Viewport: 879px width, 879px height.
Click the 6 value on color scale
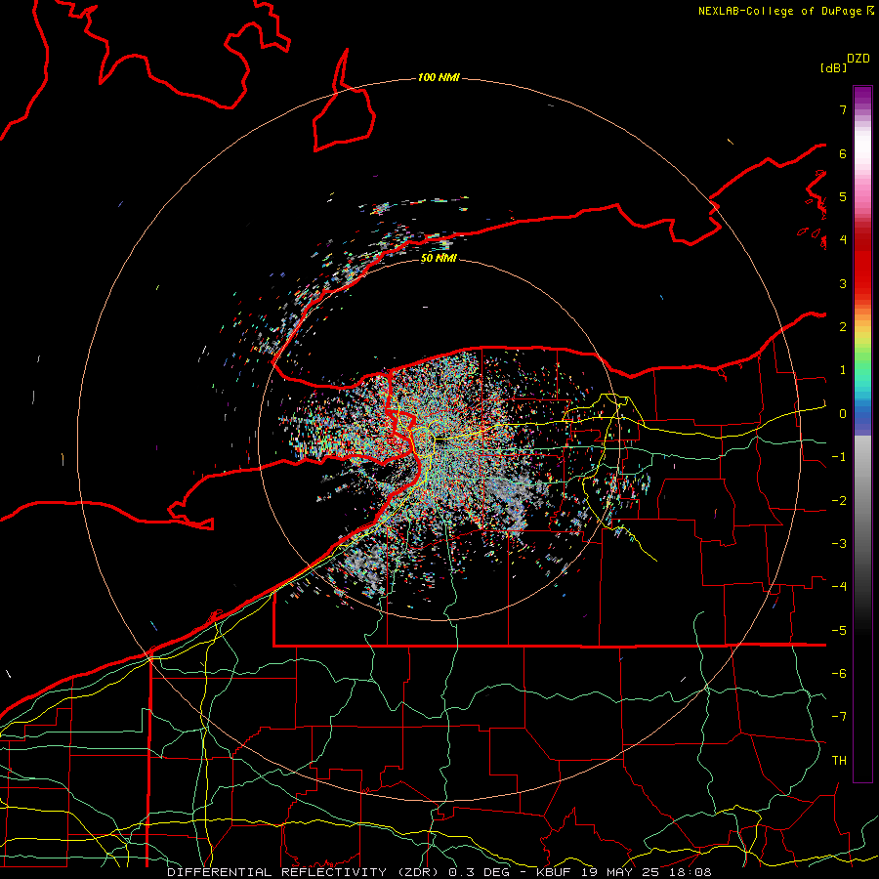[843, 153]
